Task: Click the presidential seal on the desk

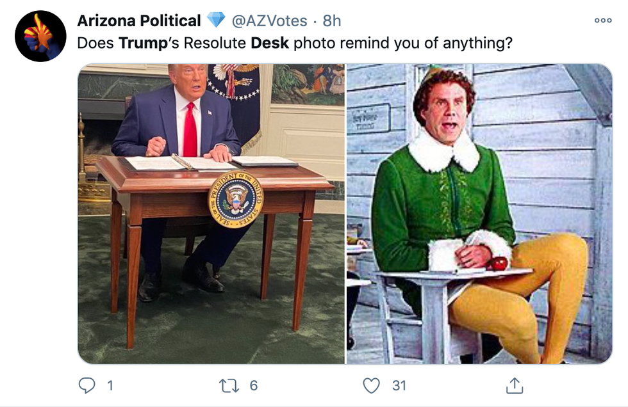Action: (235, 200)
